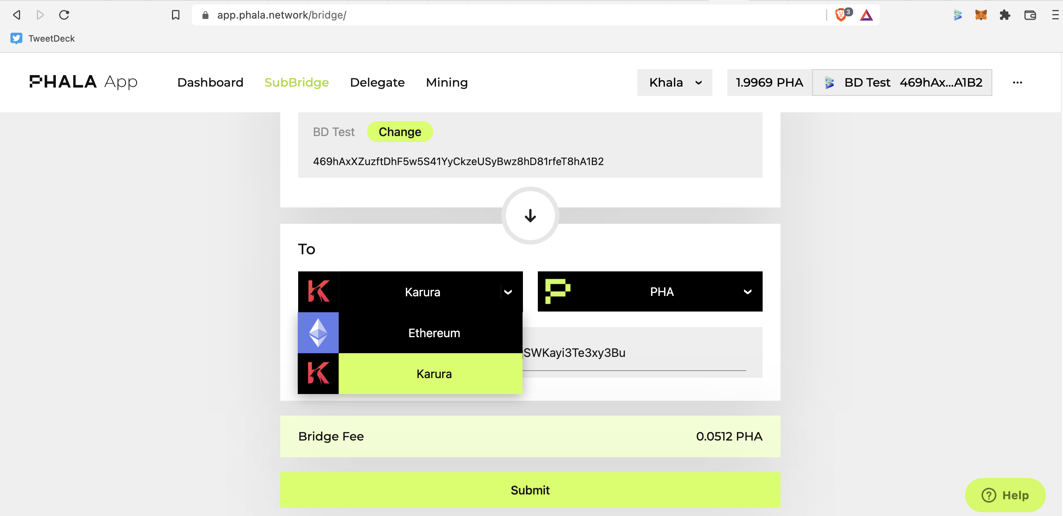Click the destination address input field

[634, 353]
